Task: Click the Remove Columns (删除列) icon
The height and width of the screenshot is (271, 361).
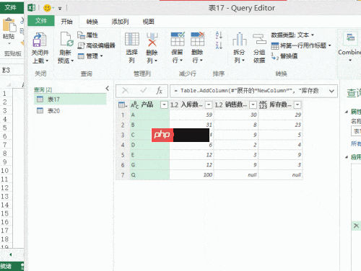Action: click(152, 40)
